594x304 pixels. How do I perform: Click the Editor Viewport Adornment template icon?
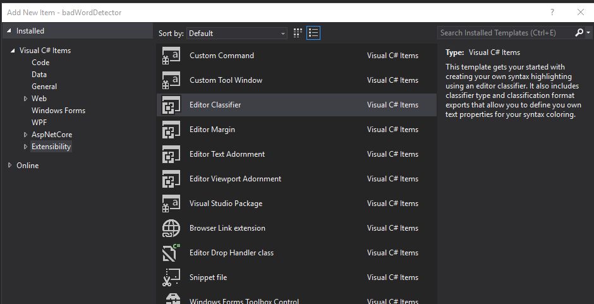171,179
